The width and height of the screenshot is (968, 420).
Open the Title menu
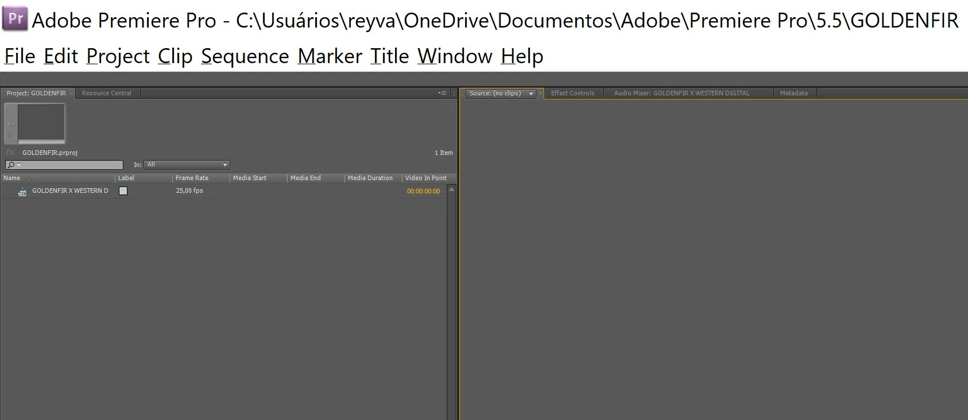pos(390,56)
